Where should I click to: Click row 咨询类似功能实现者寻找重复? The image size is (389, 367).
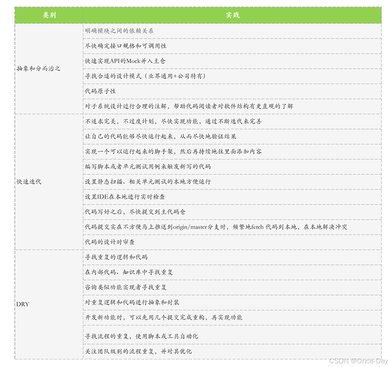coord(232,287)
